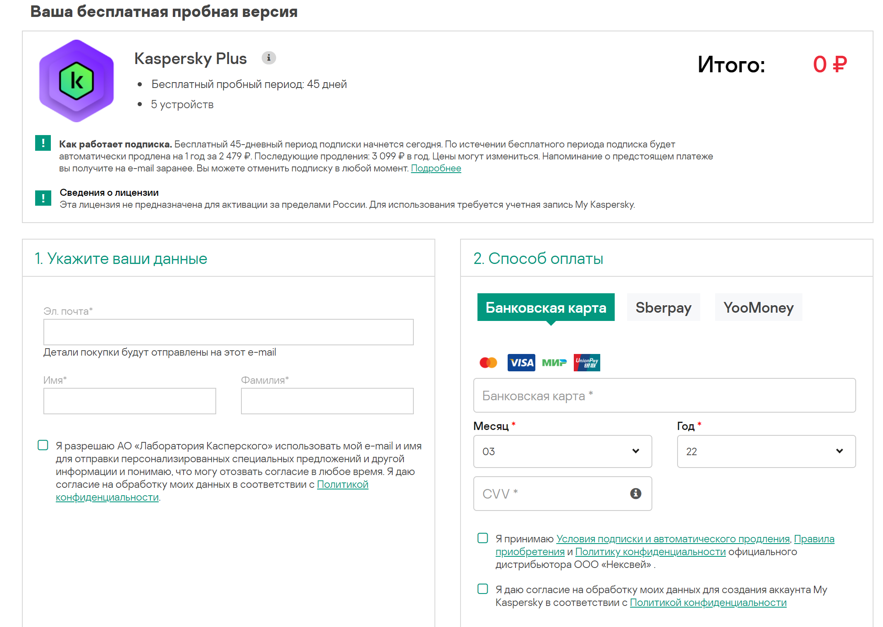Click the info icon beside Kaspersky Plus
Image resolution: width=883 pixels, height=627 pixels.
[x=269, y=58]
